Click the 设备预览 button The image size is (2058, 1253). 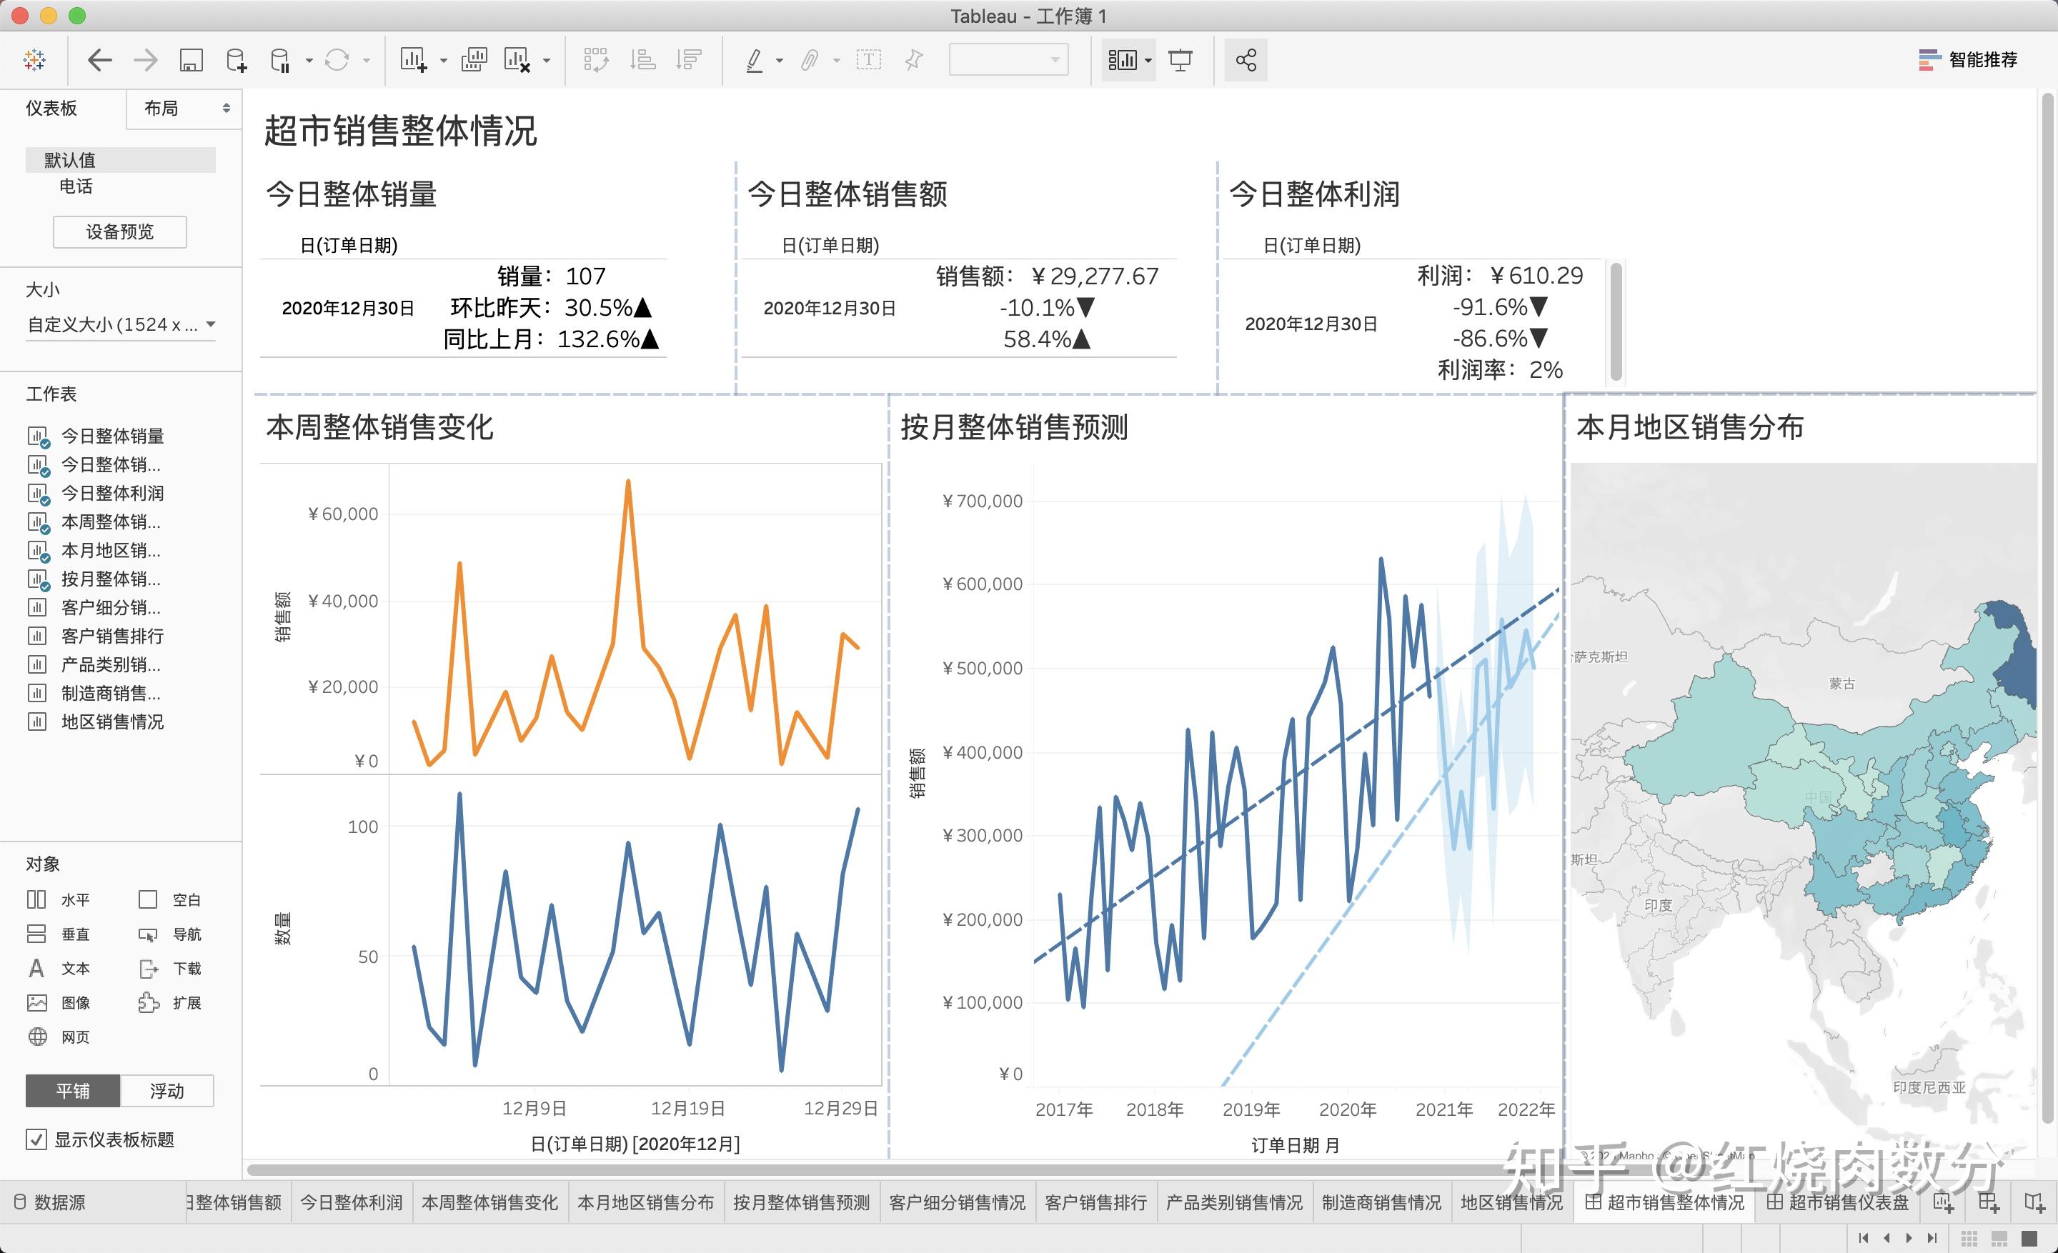(x=119, y=231)
